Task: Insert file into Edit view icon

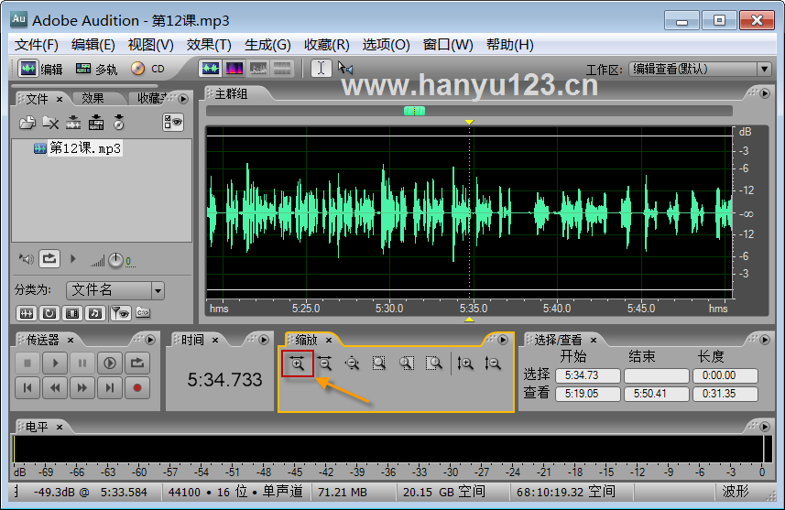Action: (73, 123)
